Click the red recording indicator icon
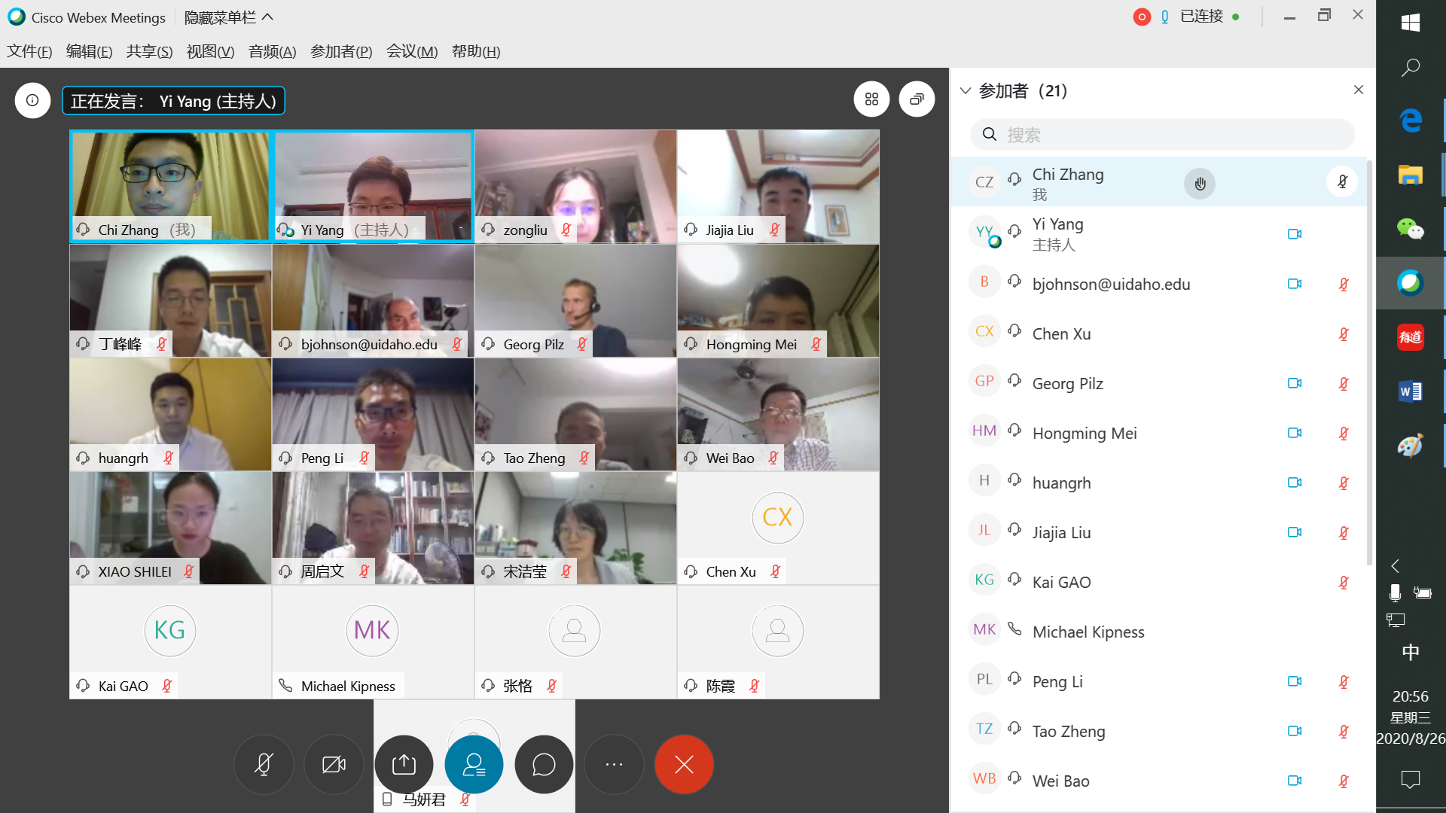 [x=1142, y=17]
